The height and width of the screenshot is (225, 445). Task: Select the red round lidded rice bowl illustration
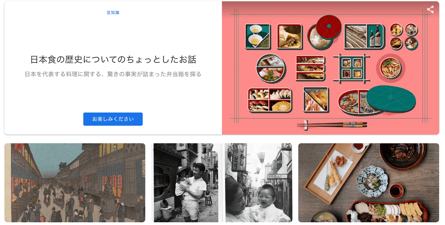click(324, 32)
